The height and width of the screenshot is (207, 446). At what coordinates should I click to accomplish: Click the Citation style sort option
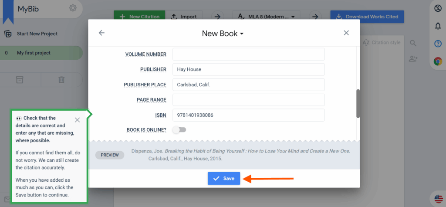(382, 43)
